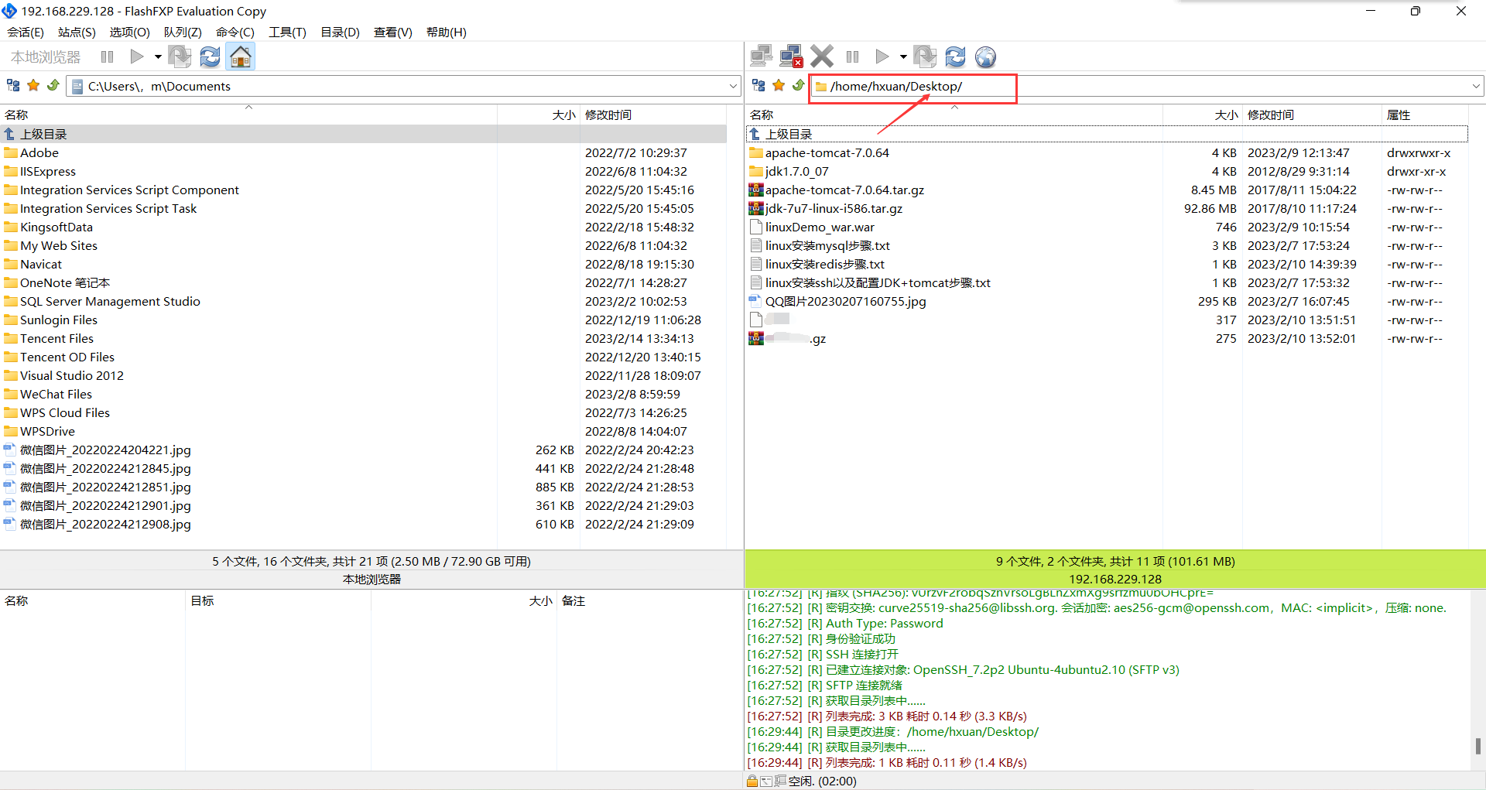Viewport: 1486px width, 790px height.
Task: Open the 站点(S) menu
Action: [77, 32]
